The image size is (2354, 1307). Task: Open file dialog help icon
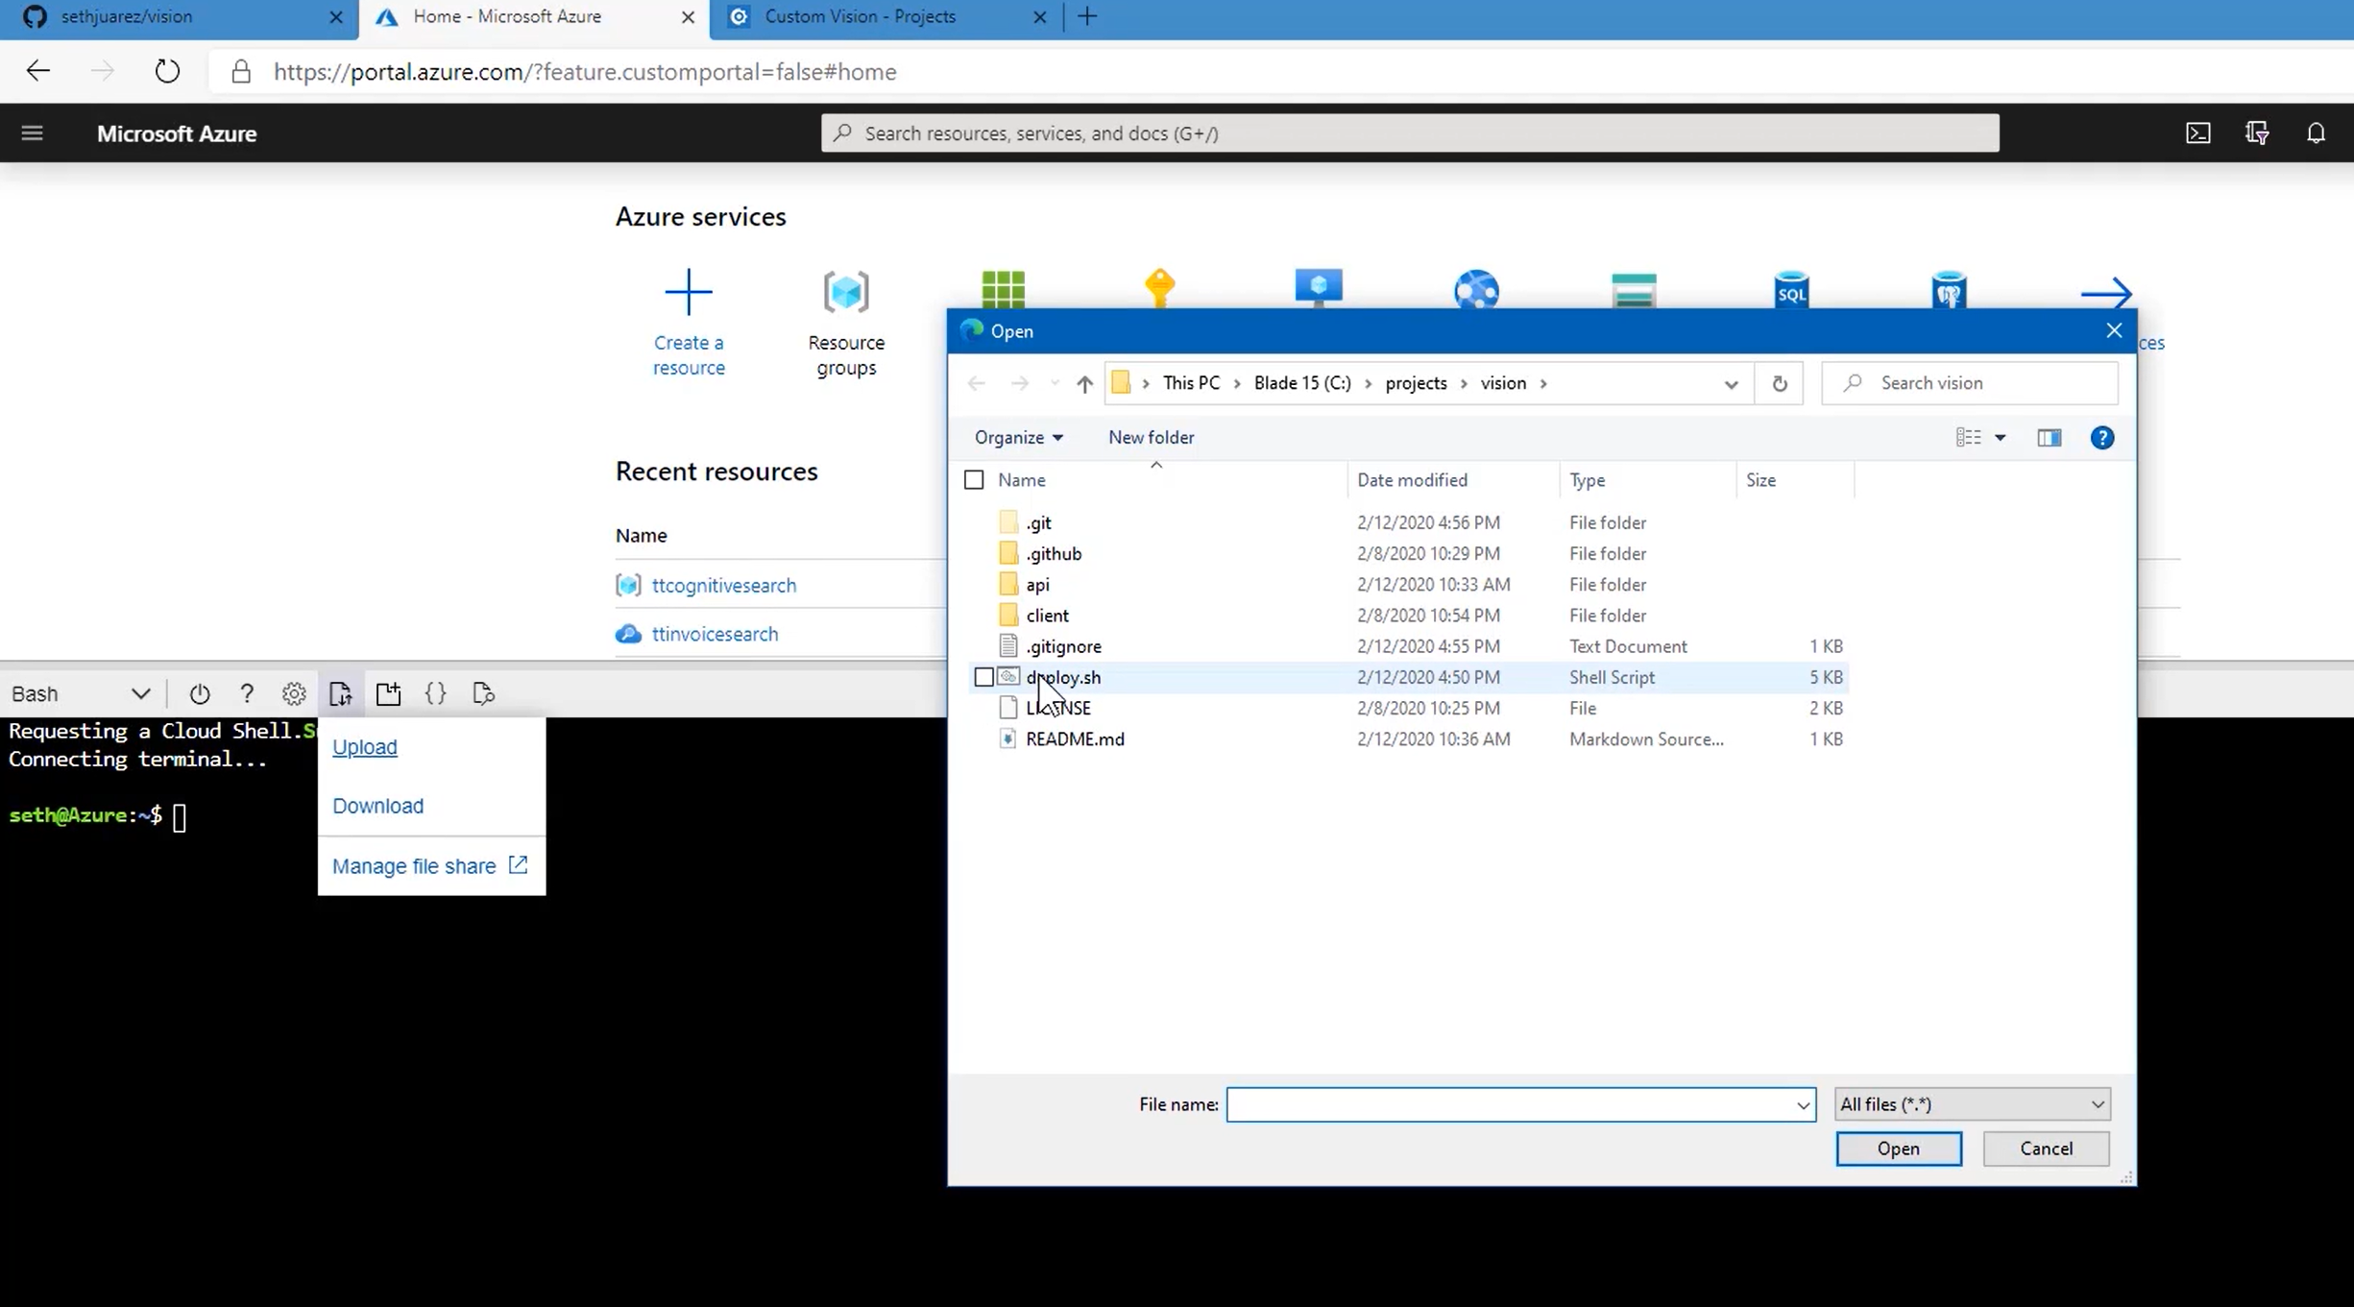2101,438
